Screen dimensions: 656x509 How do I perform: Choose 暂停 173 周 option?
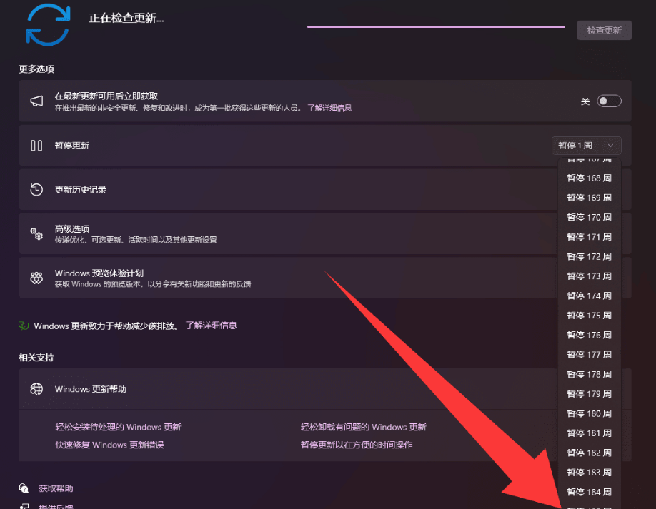pyautogui.click(x=589, y=277)
